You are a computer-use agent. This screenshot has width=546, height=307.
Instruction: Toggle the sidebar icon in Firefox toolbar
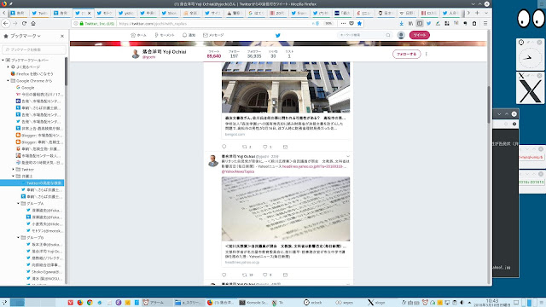[x=420, y=23]
